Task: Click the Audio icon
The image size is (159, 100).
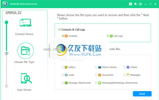Action: 66,75
